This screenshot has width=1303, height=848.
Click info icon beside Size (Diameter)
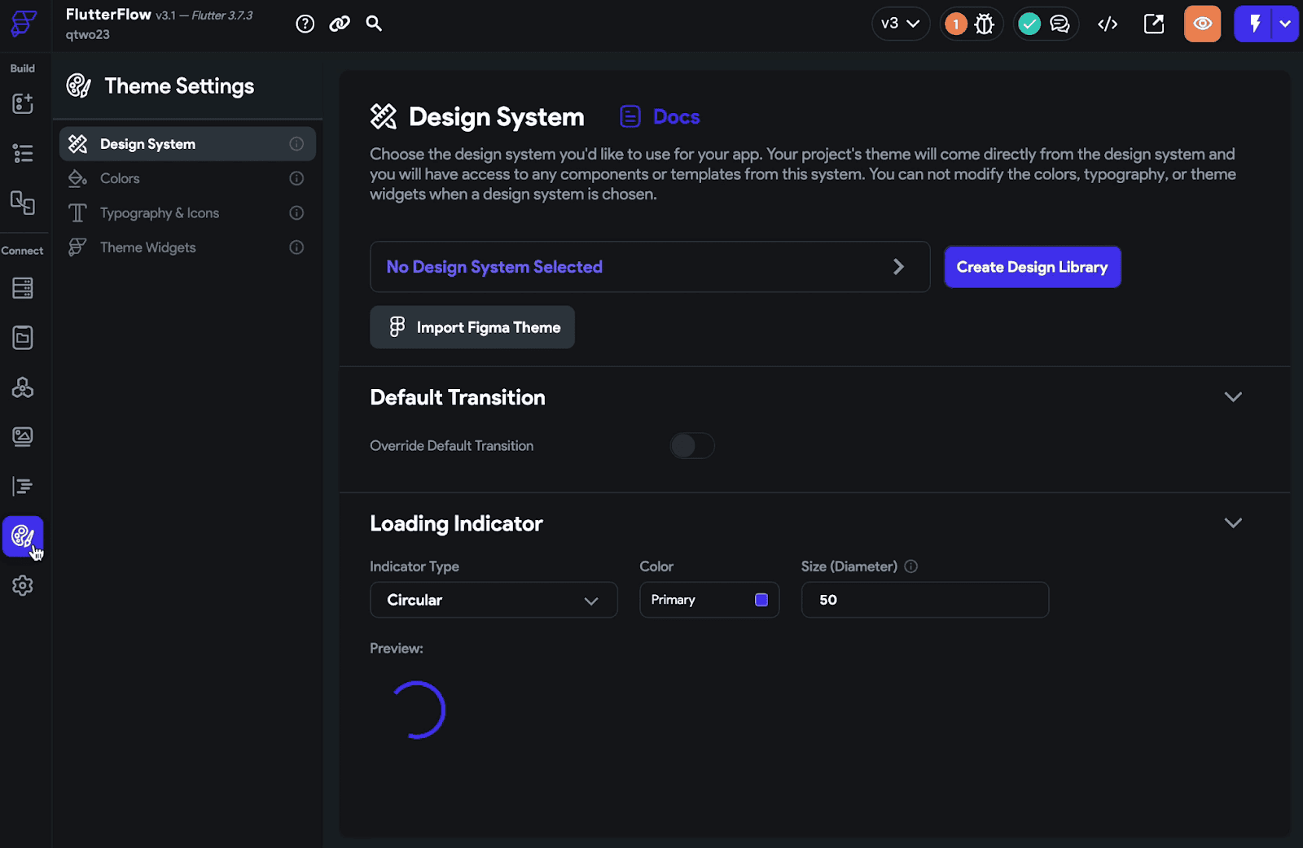click(911, 566)
